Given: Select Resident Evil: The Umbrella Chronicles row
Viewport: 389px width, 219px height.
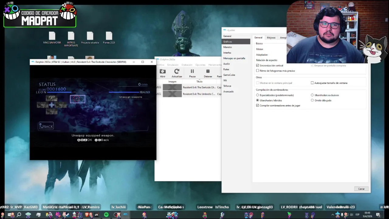Looking at the screenshot, I should click(x=188, y=94).
